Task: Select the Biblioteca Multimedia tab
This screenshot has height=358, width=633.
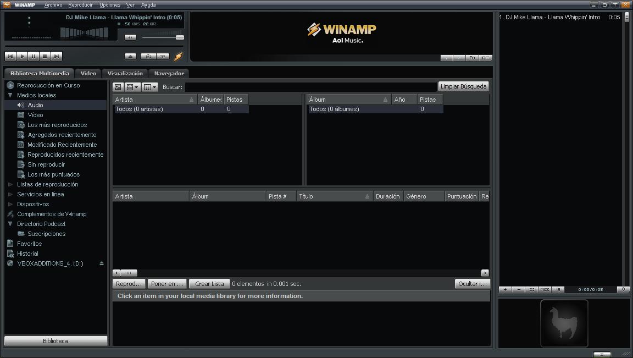Action: 40,73
